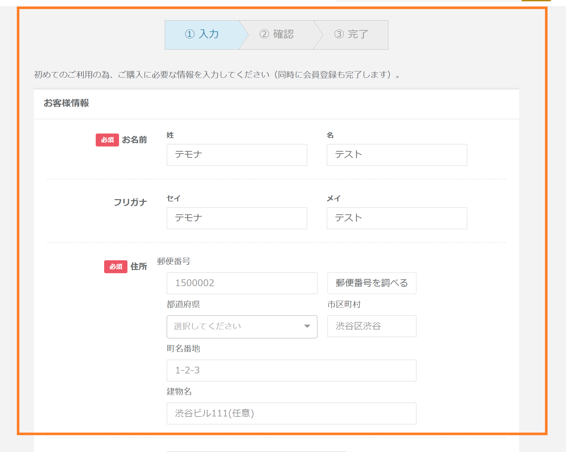
Task: Click the 必須 badge beside お名前
Action: [x=107, y=140]
